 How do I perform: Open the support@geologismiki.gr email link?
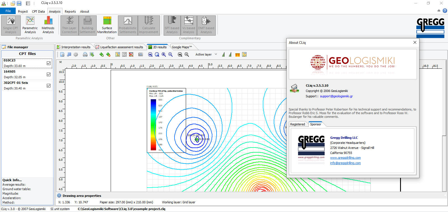pyautogui.click(x=336, y=96)
